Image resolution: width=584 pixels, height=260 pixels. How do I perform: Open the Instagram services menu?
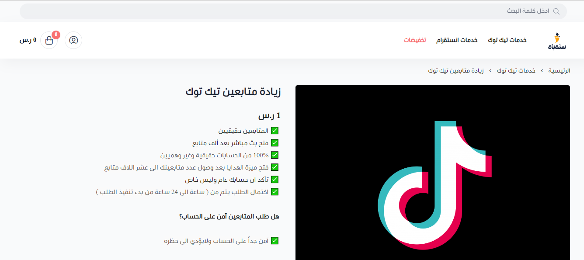(x=457, y=40)
